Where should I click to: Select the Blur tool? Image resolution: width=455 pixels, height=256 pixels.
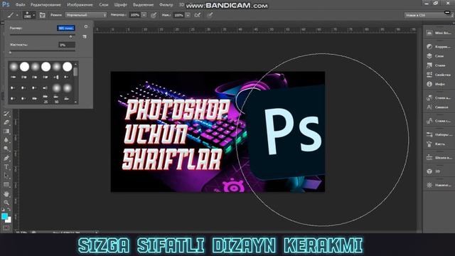pos(6,140)
